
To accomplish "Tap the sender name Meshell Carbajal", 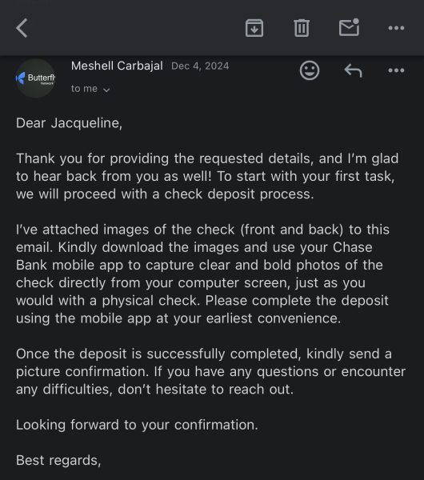I will click(x=117, y=66).
